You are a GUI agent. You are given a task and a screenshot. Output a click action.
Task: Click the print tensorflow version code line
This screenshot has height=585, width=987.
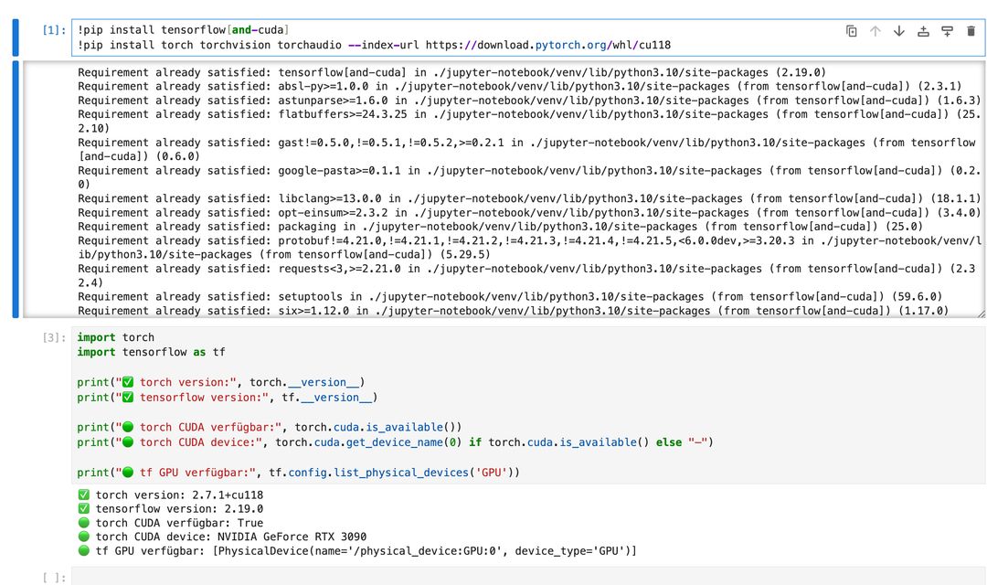coord(228,398)
